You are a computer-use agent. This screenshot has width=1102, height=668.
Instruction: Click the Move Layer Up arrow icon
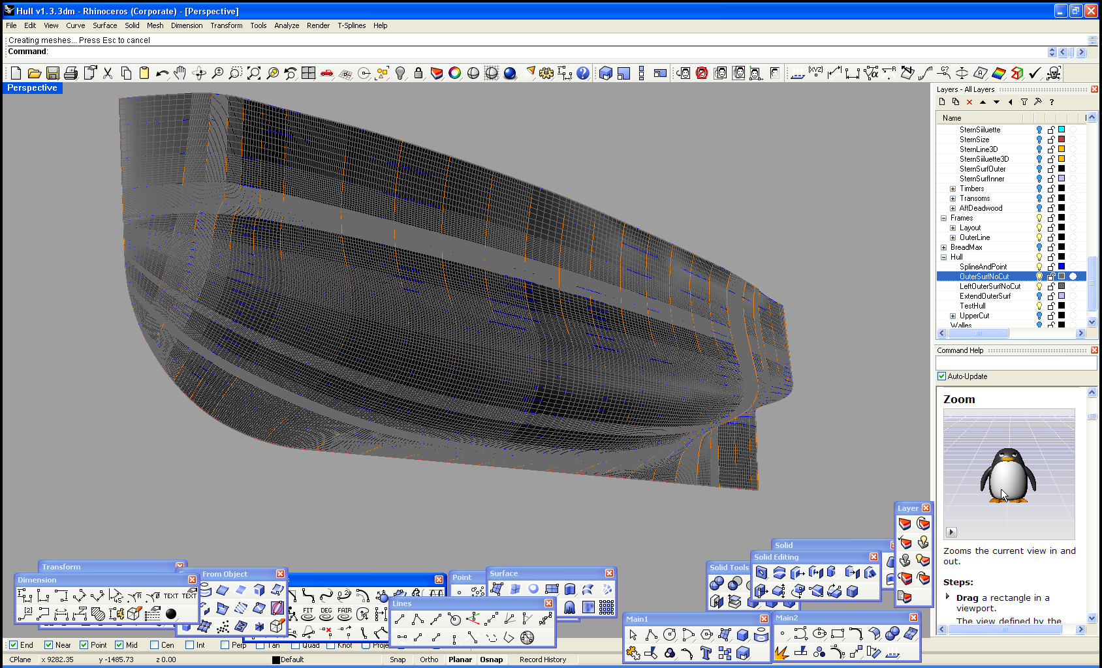[983, 102]
